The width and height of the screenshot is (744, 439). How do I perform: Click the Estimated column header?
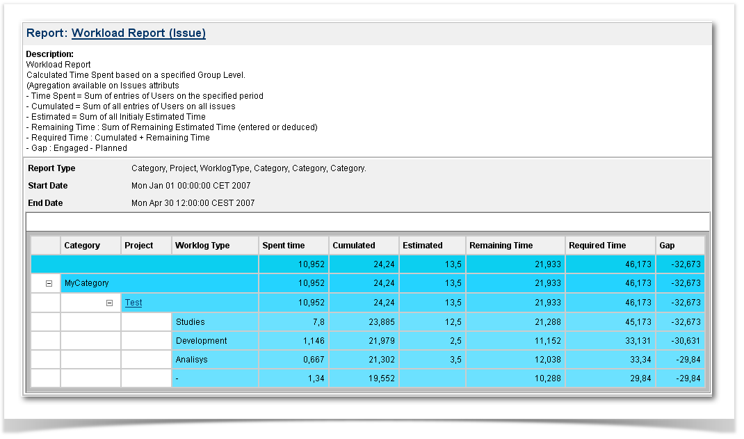click(x=422, y=246)
